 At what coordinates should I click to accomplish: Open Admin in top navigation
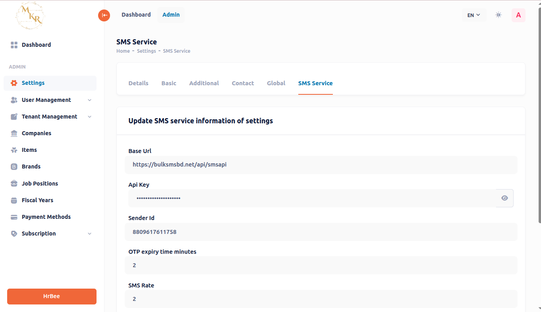171,15
